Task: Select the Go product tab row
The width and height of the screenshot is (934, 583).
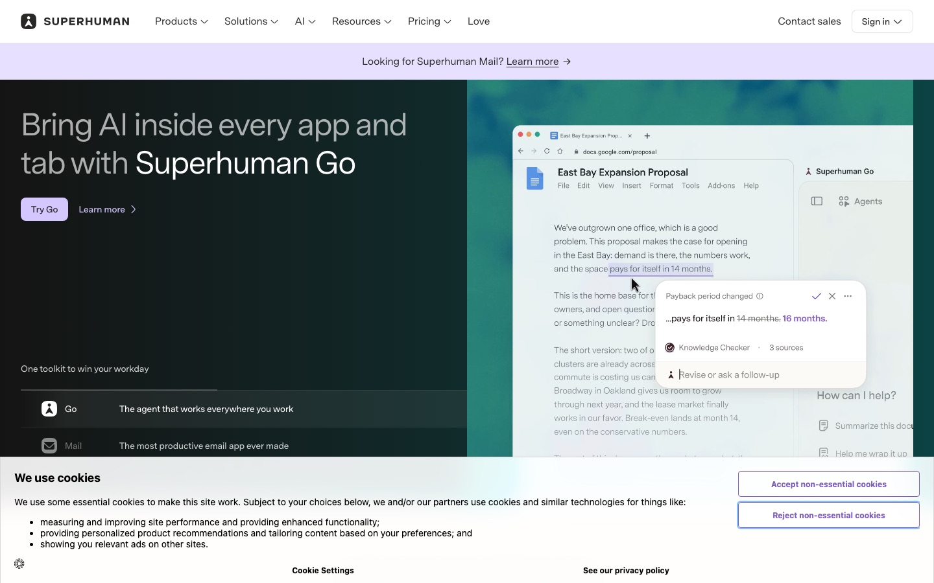Action: (244, 409)
